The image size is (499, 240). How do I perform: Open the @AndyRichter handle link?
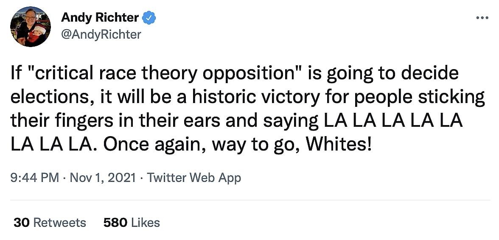[101, 34]
